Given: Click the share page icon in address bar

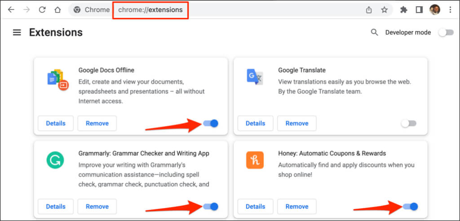Looking at the screenshot, I should tap(369, 9).
